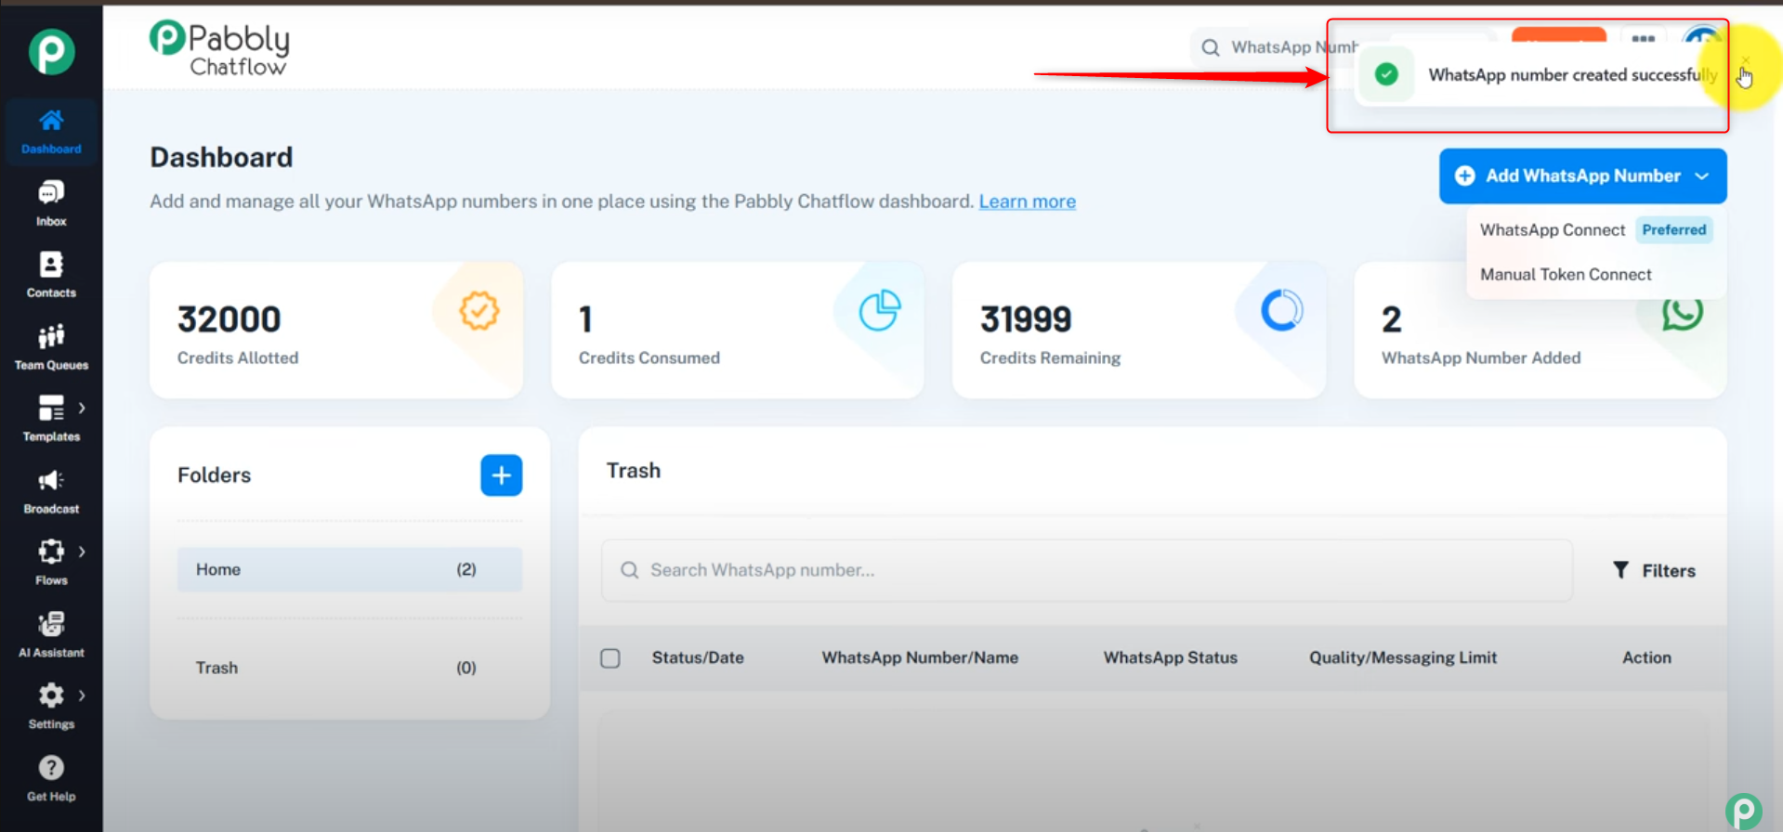1783x832 pixels.
Task: Toggle the select-all checkbox in table header
Action: click(x=610, y=658)
